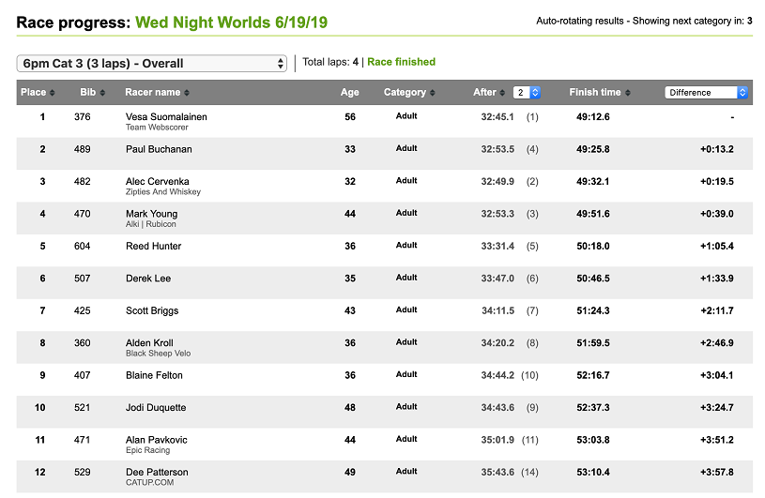
Task: Expand the Difference column dropdown
Action: (x=706, y=93)
